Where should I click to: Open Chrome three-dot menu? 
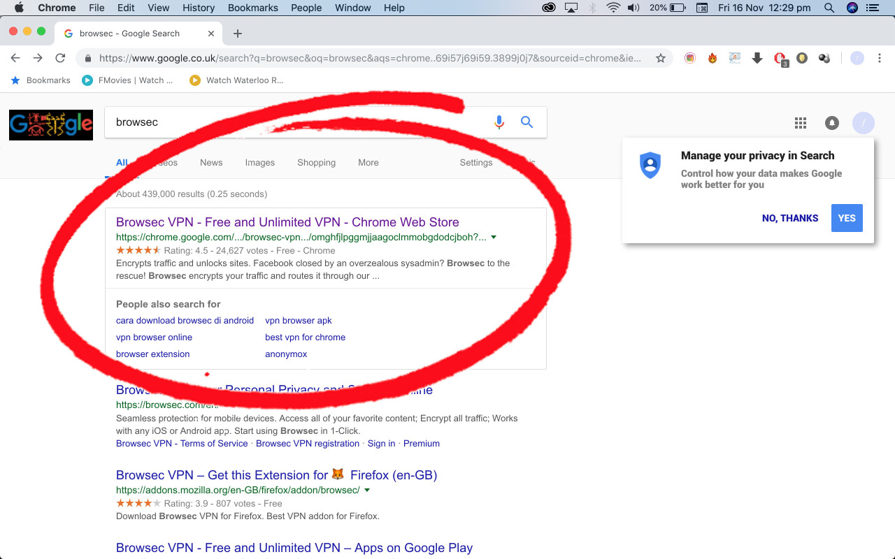coord(880,59)
